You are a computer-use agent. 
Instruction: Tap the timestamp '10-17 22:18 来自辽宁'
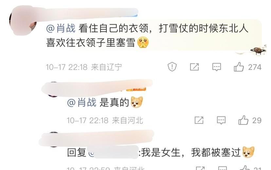(84, 67)
